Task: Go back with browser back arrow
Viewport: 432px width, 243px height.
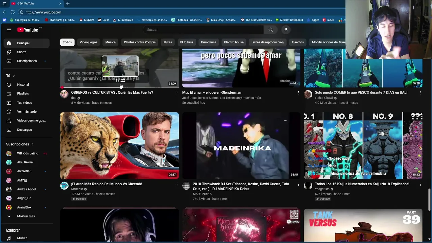Action: (x=4, y=12)
